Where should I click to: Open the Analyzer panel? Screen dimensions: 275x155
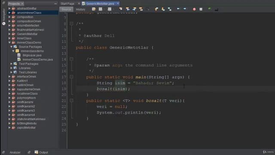tap(15, 152)
